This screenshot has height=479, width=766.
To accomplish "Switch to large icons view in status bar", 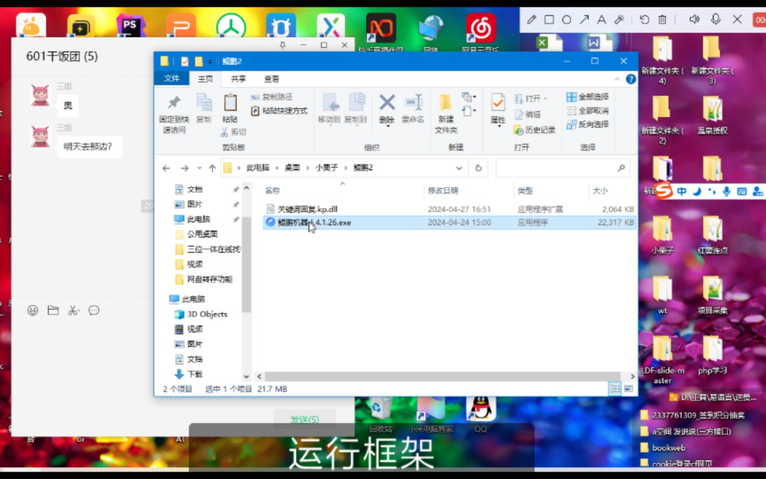I will 629,389.
